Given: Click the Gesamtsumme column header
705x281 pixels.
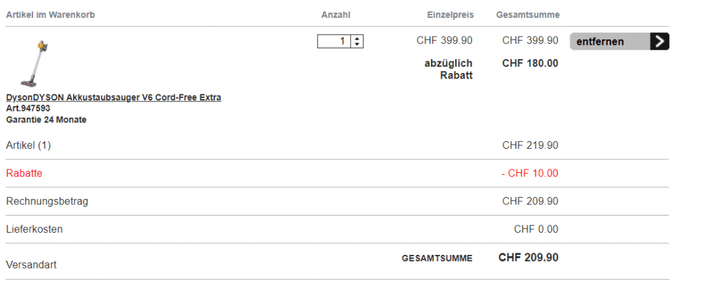Looking at the screenshot, I should click(x=527, y=14).
